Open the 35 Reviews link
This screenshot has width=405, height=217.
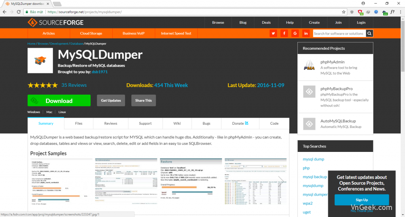coord(74,85)
